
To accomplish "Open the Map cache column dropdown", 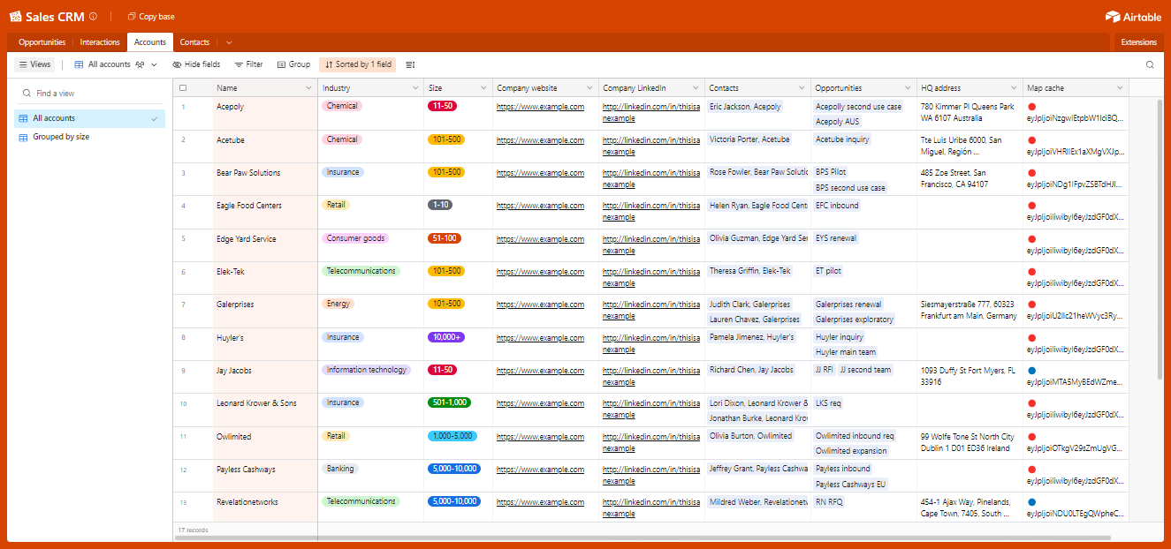I will tap(1120, 88).
